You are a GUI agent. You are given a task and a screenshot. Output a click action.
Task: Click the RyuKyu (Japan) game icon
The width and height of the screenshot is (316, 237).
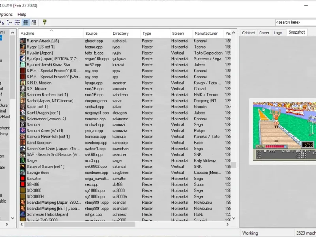point(23,58)
